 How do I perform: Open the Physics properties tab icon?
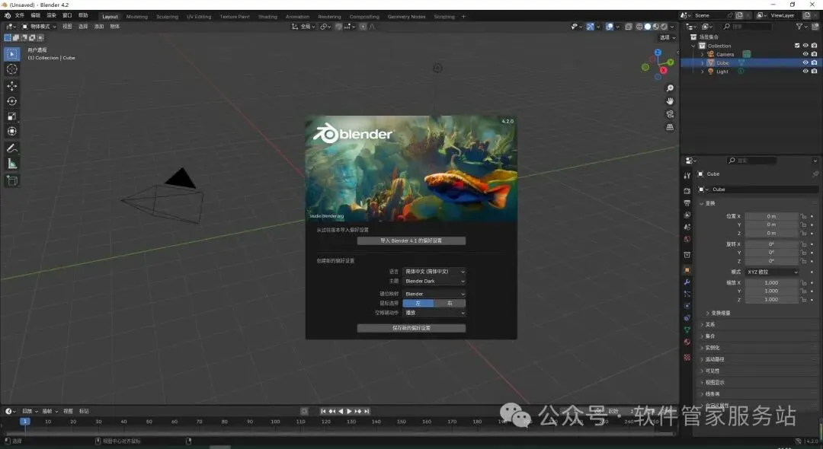click(x=687, y=306)
